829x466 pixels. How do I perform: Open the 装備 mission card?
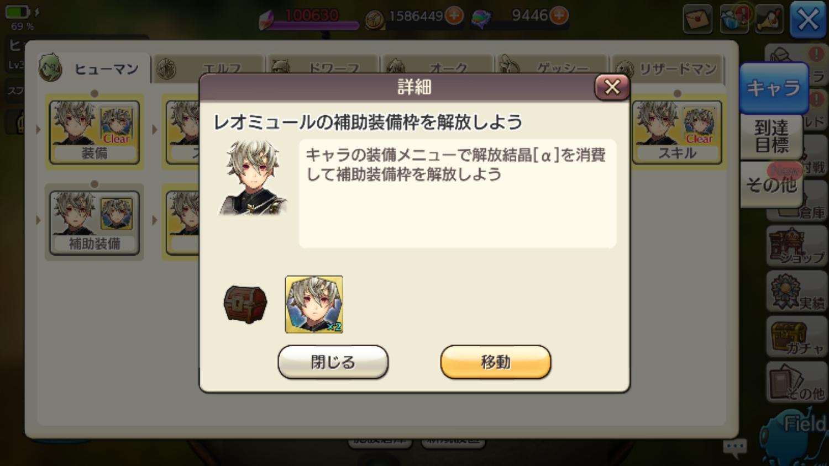(95, 132)
